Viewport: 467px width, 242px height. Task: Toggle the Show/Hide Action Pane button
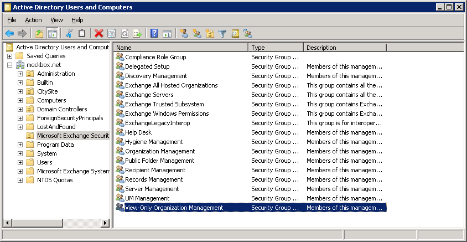167,33
